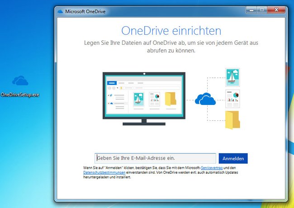Click the chart document icon at right

pyautogui.click(x=232, y=99)
